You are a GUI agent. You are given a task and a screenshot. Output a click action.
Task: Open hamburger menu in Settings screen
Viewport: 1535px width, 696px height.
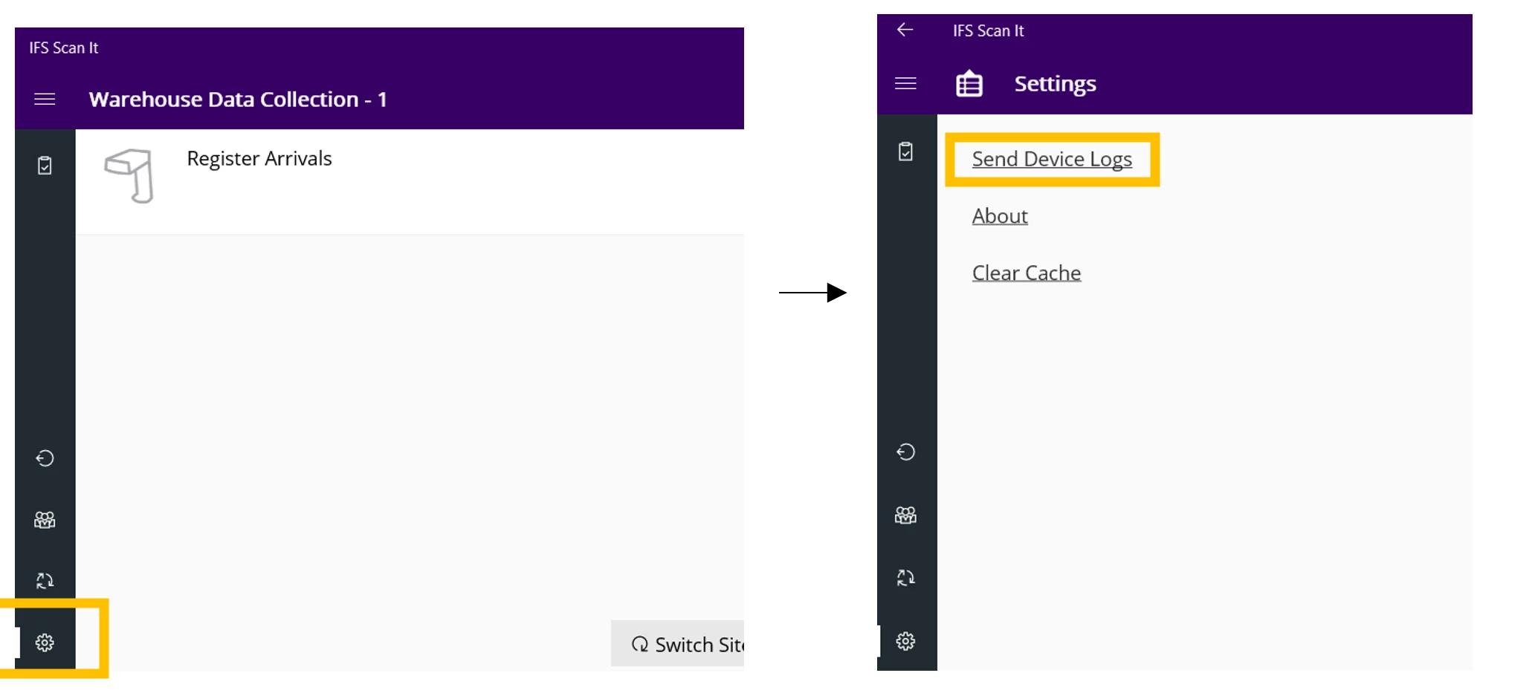tap(905, 83)
